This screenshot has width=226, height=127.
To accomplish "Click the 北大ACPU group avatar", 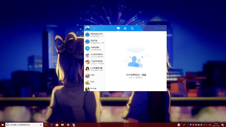I will tap(87, 55).
